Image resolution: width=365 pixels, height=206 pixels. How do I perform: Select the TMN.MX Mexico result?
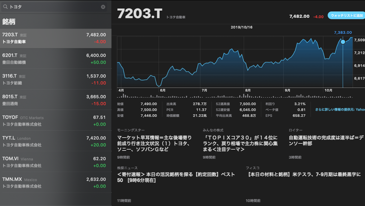click(56, 182)
